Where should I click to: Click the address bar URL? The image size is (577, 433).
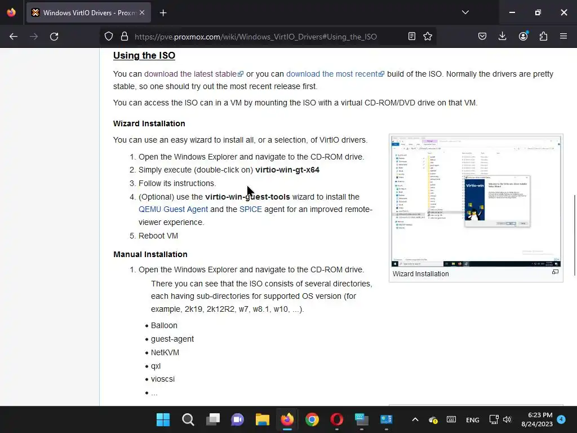[256, 37]
